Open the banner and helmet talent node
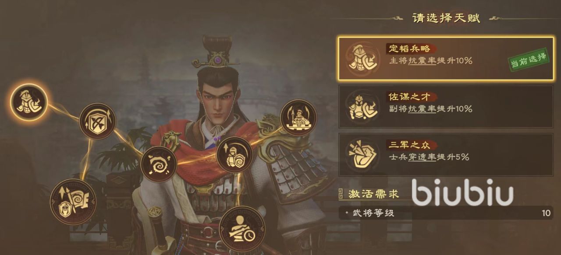This screenshot has width=561, height=255. click(x=73, y=202)
